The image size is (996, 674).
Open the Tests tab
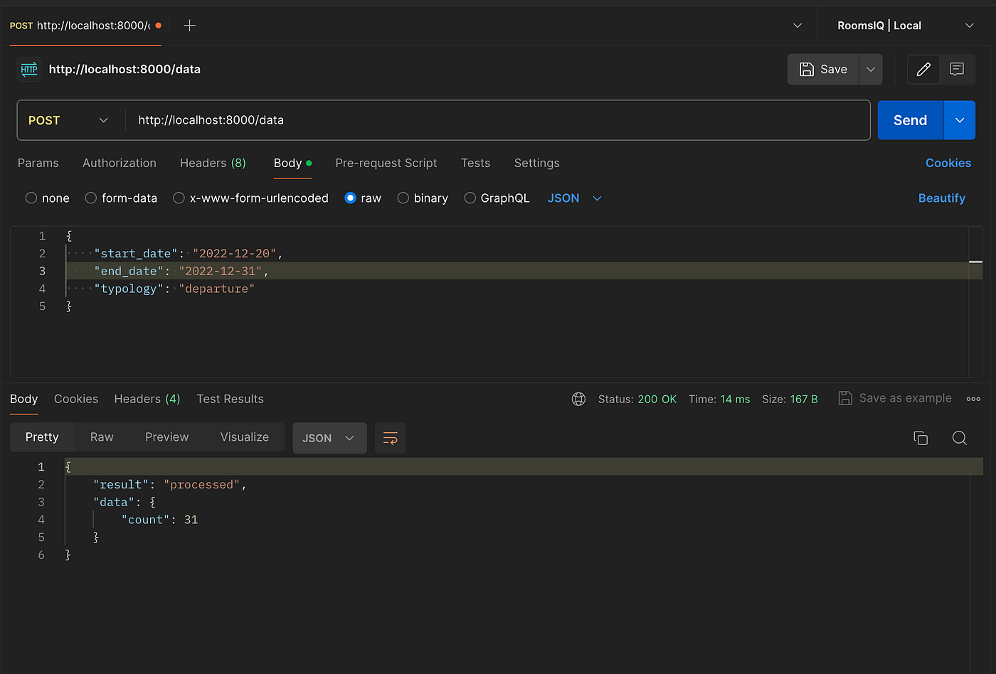click(x=475, y=163)
